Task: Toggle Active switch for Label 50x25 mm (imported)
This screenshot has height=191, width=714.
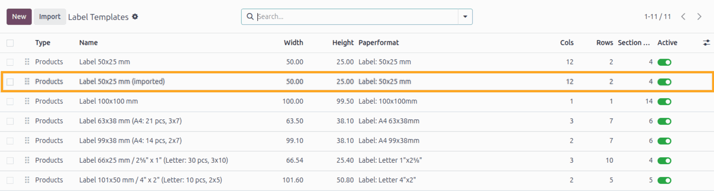Action: click(x=664, y=82)
